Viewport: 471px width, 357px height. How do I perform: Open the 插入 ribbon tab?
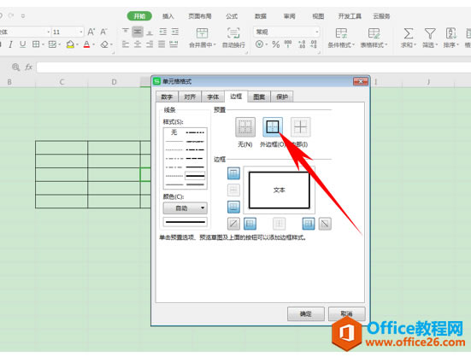168,16
